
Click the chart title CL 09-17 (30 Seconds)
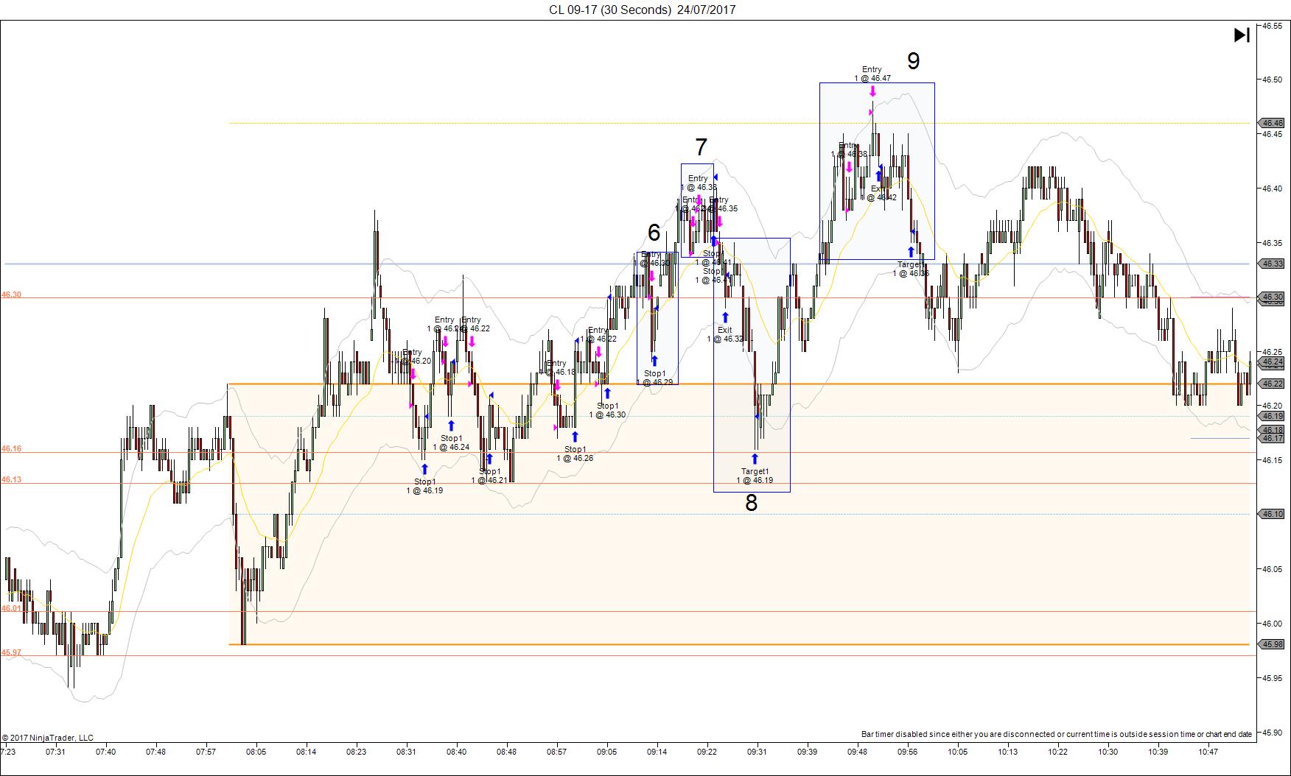coord(609,10)
